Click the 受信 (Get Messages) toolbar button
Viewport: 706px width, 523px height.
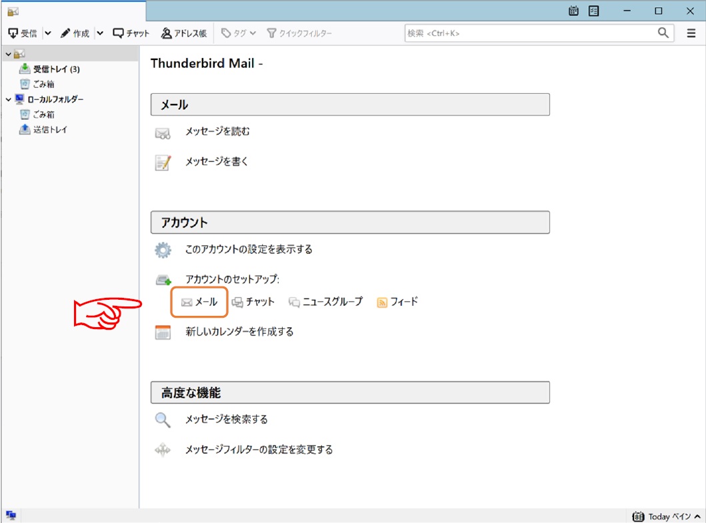(23, 33)
